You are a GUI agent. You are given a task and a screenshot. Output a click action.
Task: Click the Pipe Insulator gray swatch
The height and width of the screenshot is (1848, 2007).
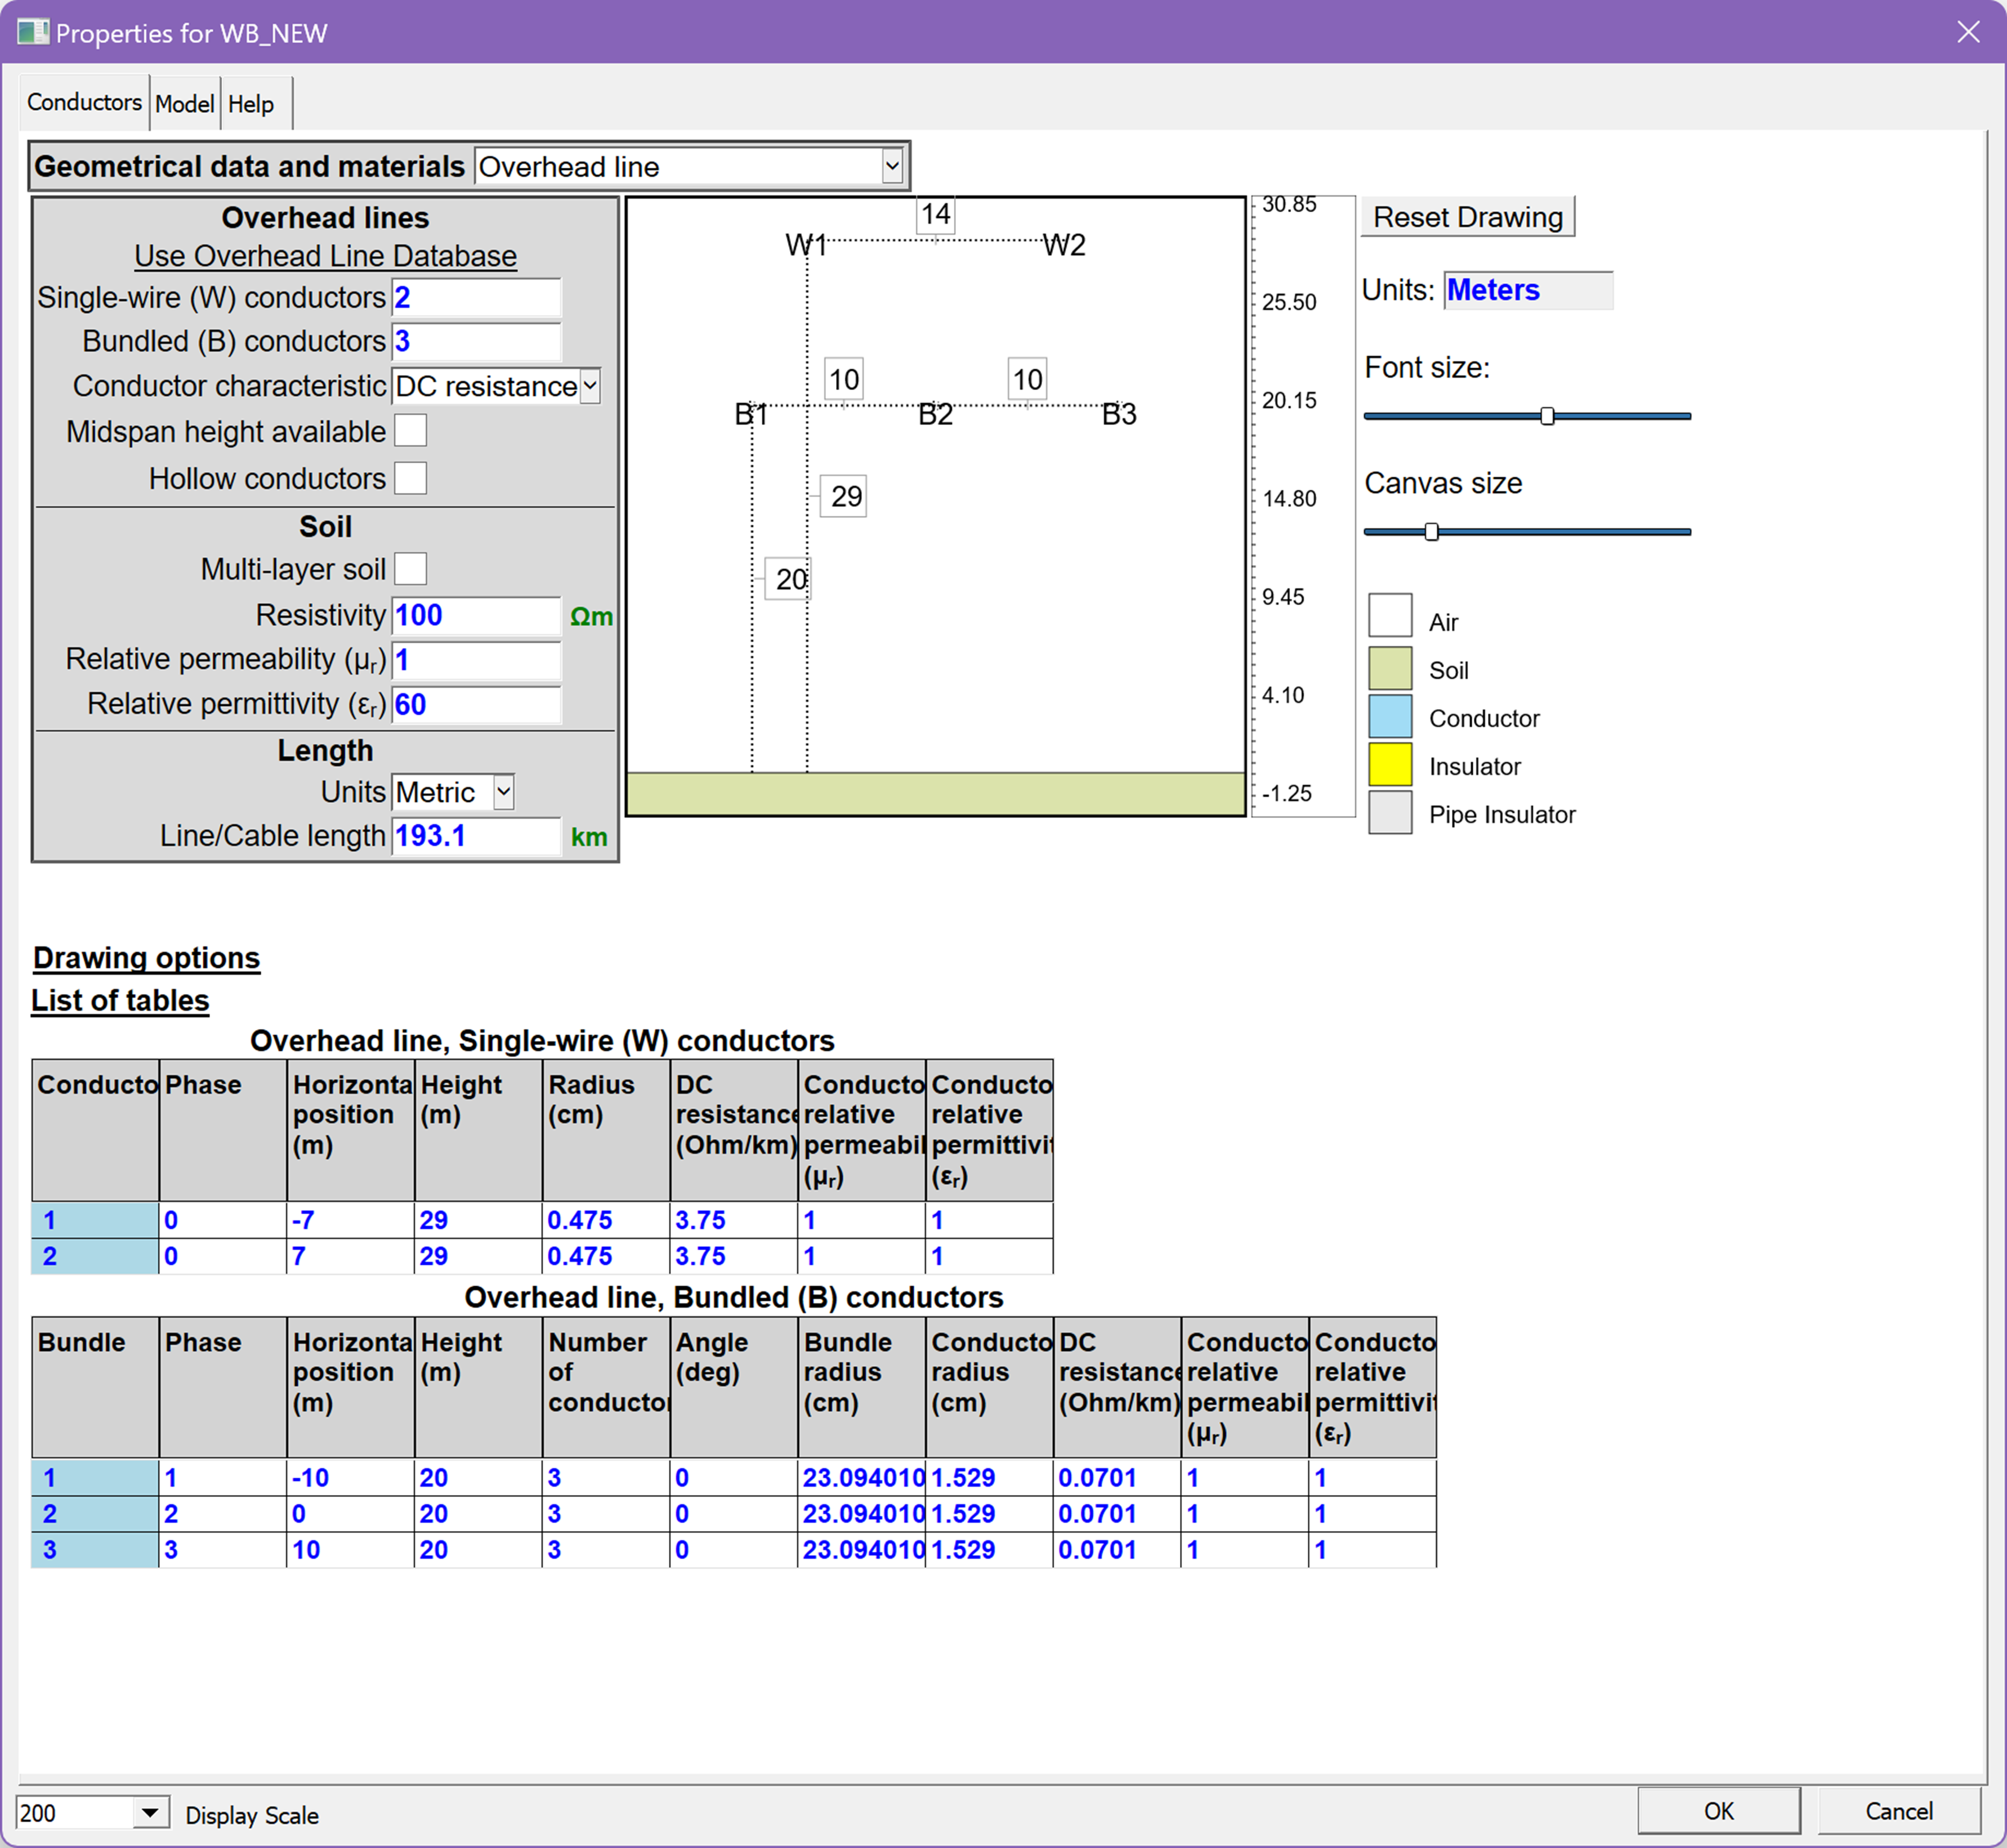pos(1390,813)
